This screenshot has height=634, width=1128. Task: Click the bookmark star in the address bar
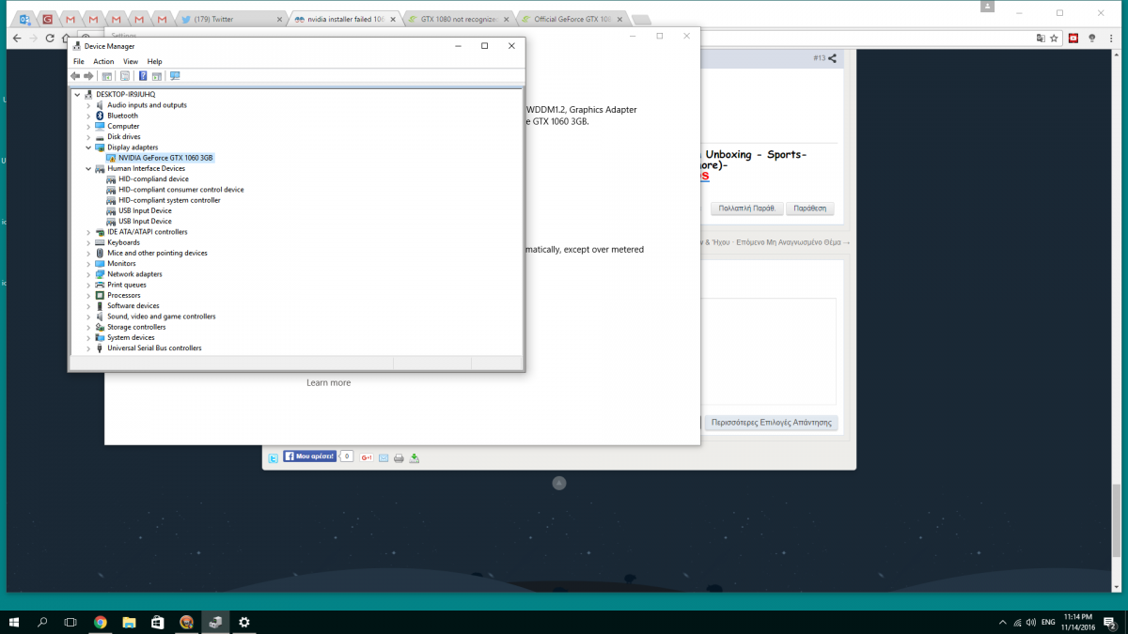click(1055, 39)
